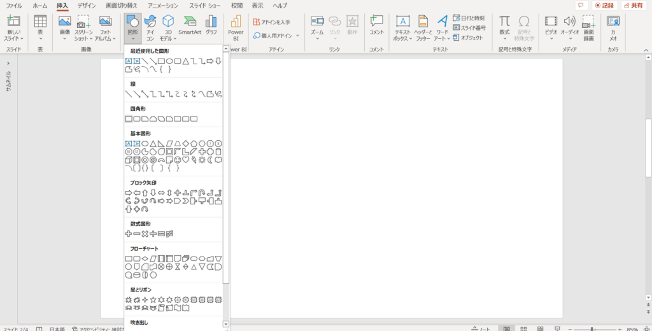
Task: Choose the division sign equation shape
Action: coord(153,234)
